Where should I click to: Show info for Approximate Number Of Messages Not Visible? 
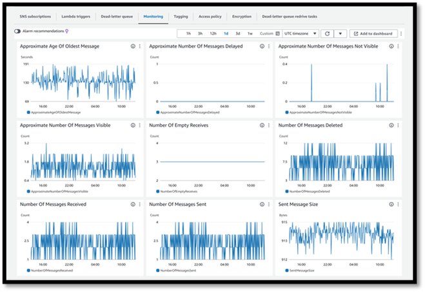click(391, 46)
